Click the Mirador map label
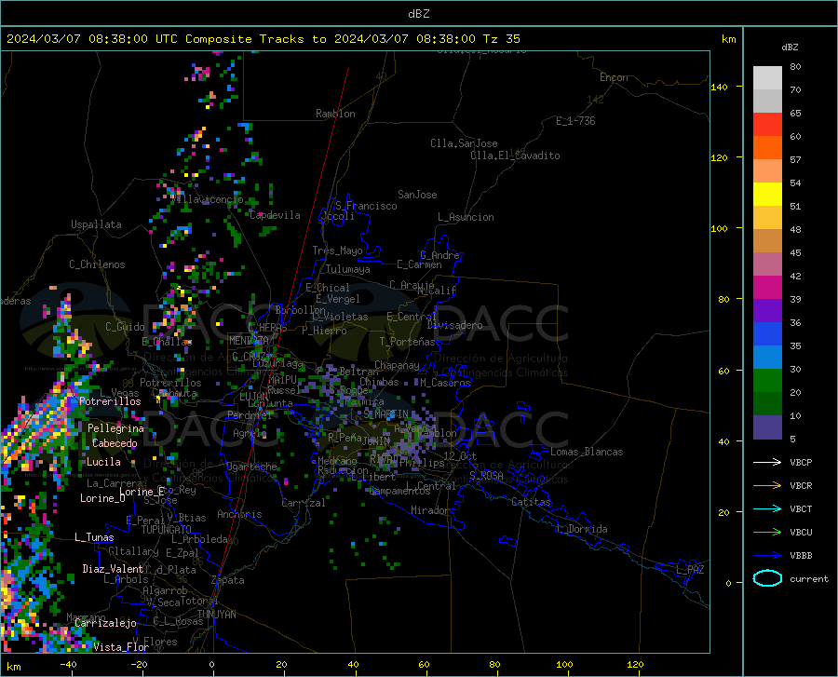 pos(429,510)
